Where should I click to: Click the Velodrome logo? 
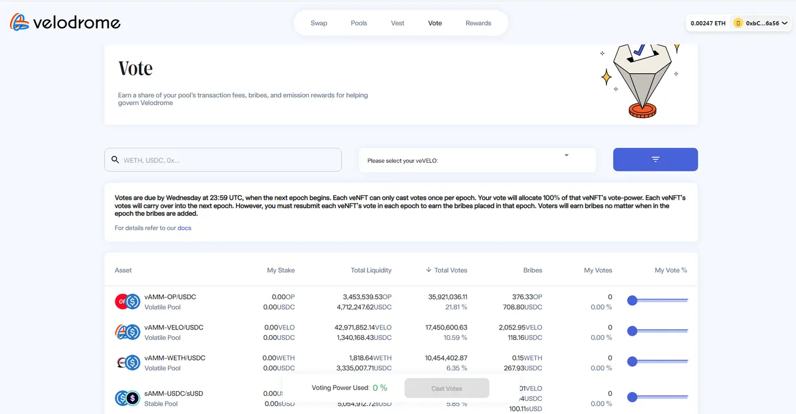pyautogui.click(x=65, y=23)
